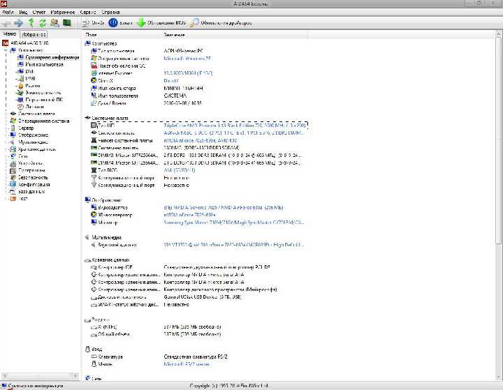Select the IPMI tree item
This screenshot has height=390, width=503.
pos(27,79)
